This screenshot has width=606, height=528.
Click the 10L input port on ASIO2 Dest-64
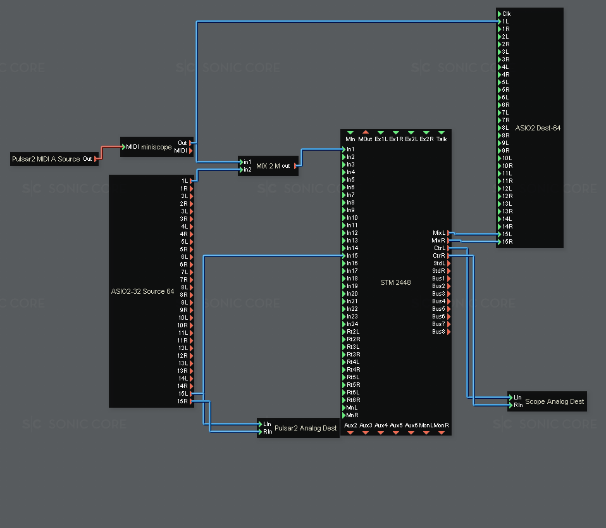coord(499,158)
